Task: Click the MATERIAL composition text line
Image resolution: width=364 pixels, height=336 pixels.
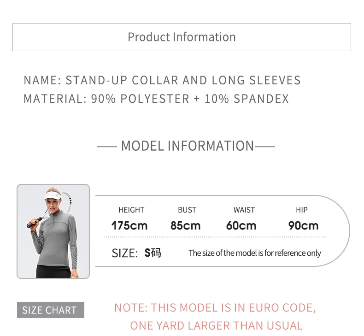Action: 156,99
